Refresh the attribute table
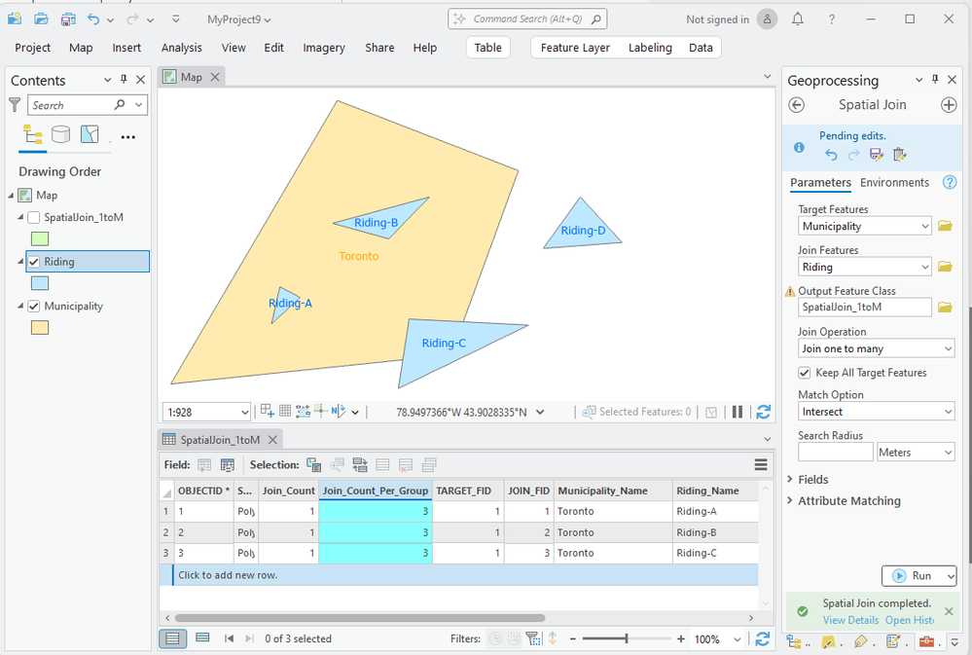Image resolution: width=972 pixels, height=655 pixels. [x=763, y=638]
